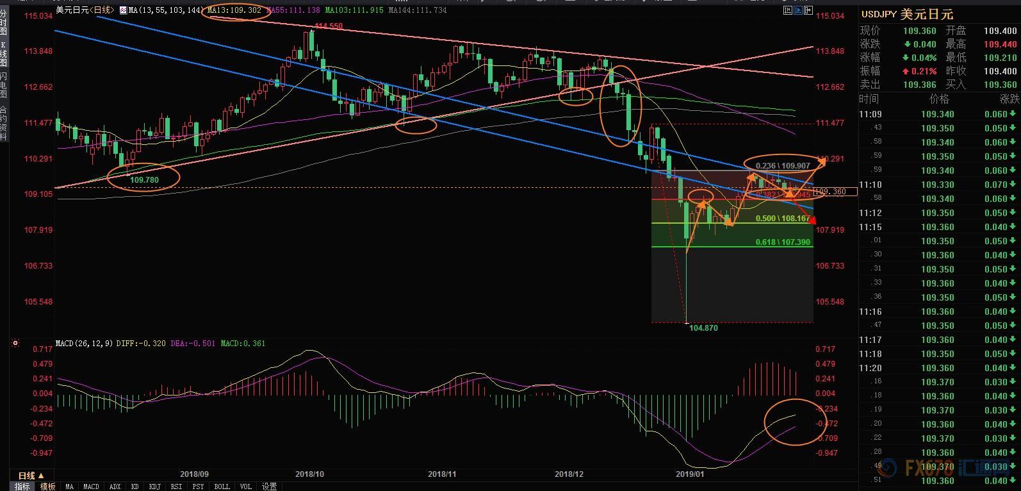Expand the 日线 period dropdown

click(31, 476)
